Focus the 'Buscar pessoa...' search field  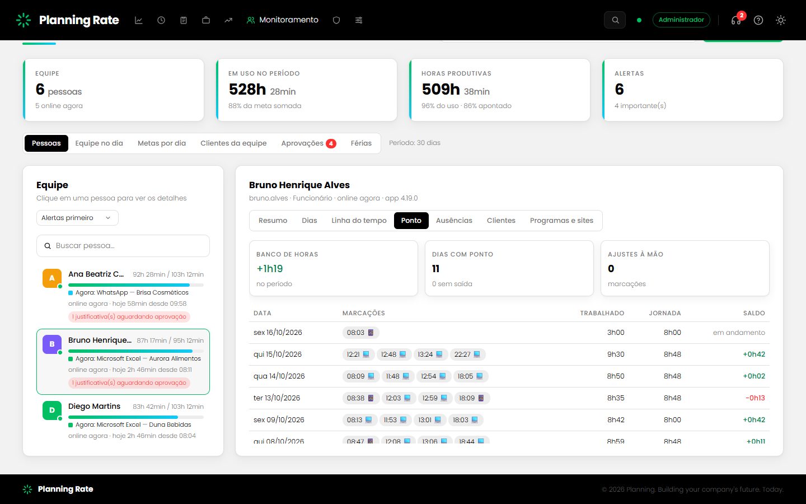(x=123, y=246)
